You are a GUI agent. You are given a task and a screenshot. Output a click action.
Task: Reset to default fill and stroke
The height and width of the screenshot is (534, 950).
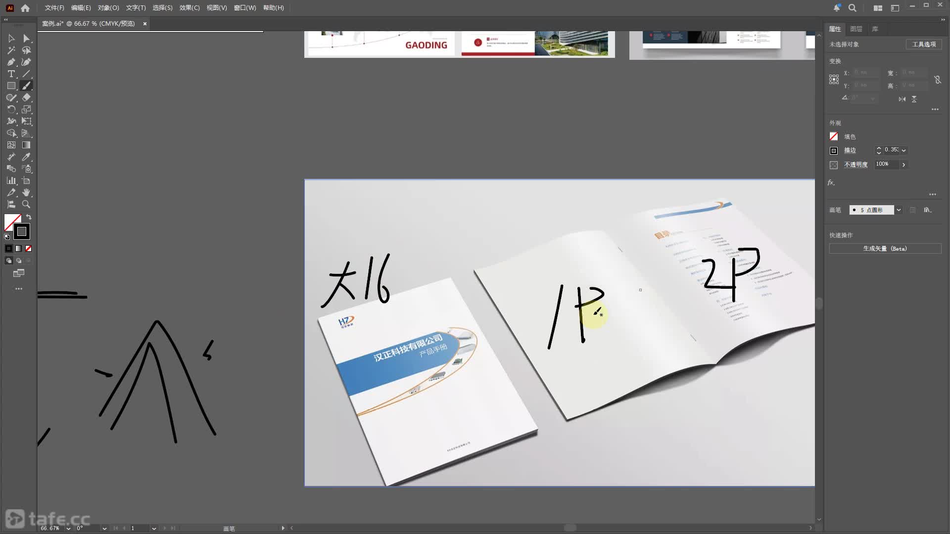point(7,237)
